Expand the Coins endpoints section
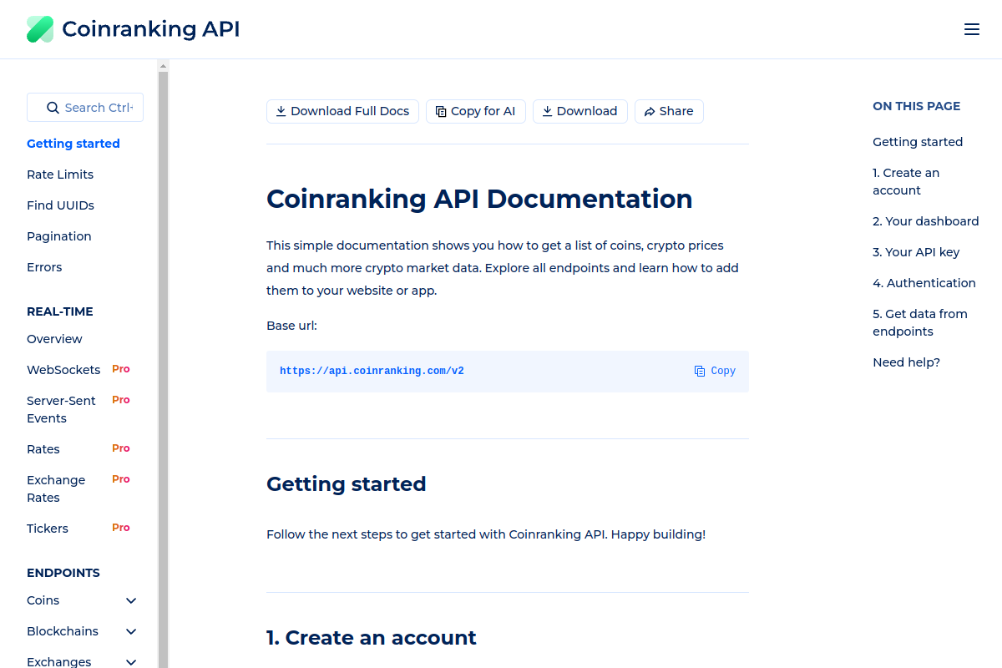This screenshot has width=1002, height=668. click(131, 600)
